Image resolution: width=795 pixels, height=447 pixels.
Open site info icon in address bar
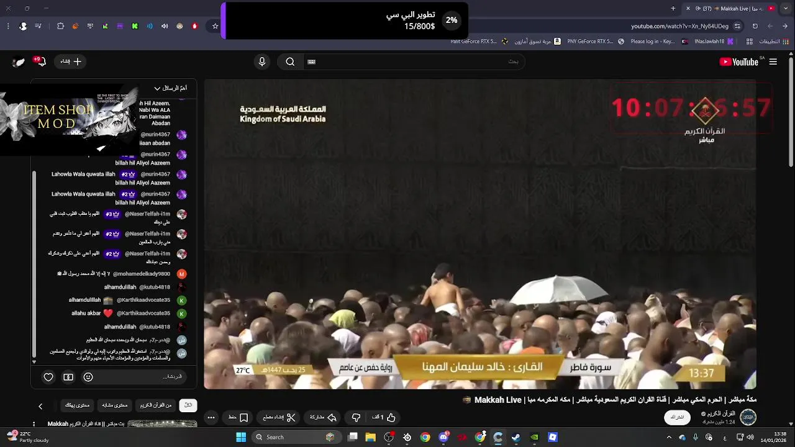tap(737, 26)
